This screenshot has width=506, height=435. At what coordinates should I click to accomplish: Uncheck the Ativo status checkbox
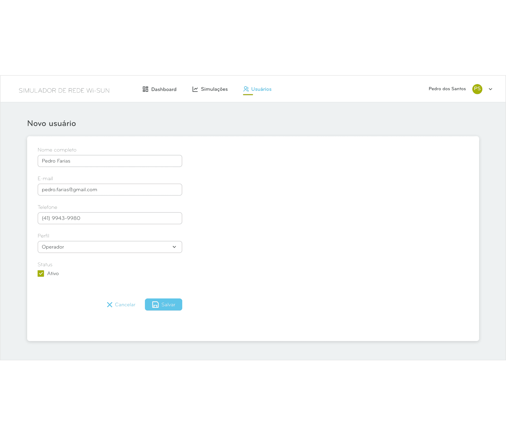point(41,273)
